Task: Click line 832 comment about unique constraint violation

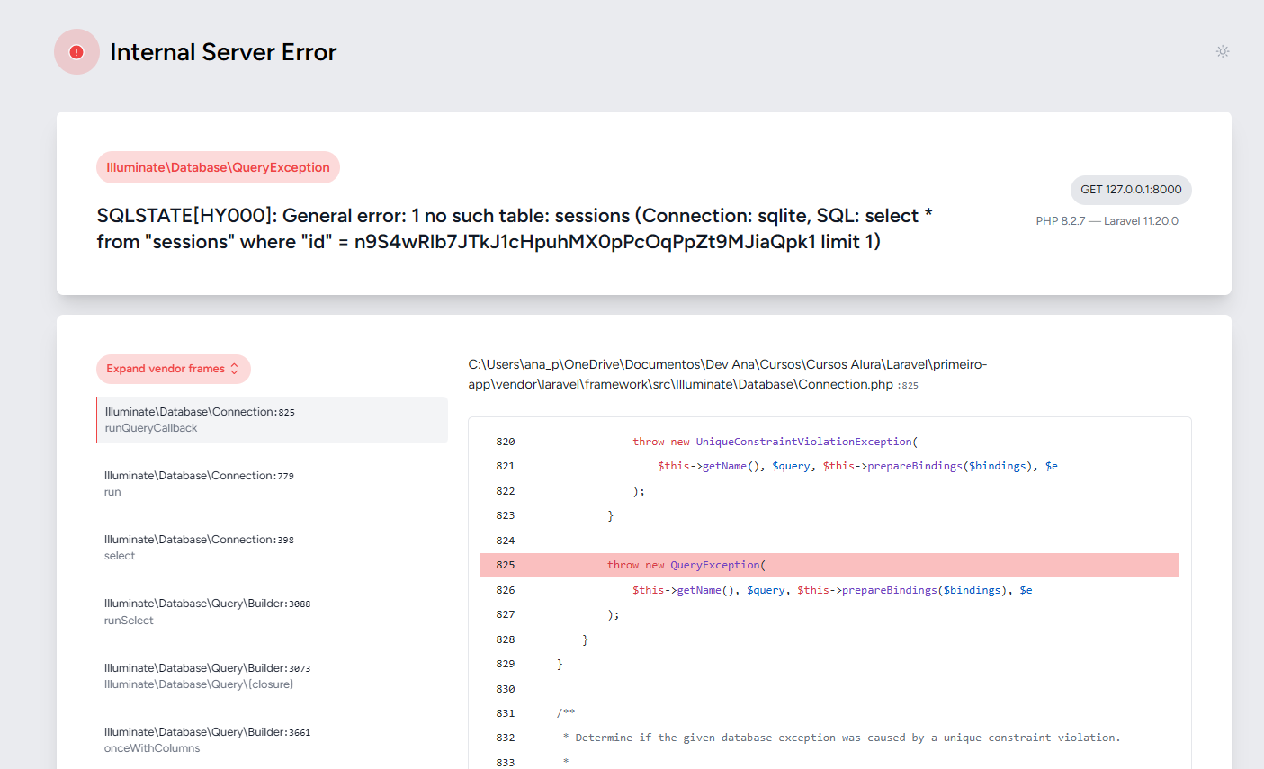Action: point(841,738)
